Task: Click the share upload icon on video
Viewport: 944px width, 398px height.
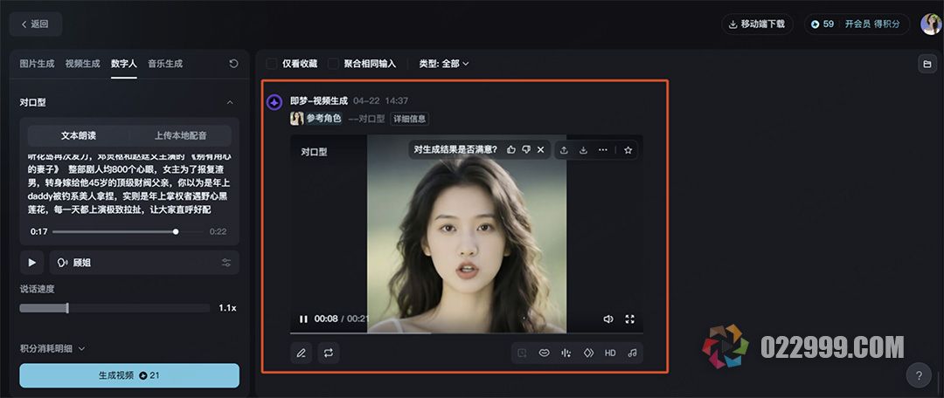Action: (564, 150)
